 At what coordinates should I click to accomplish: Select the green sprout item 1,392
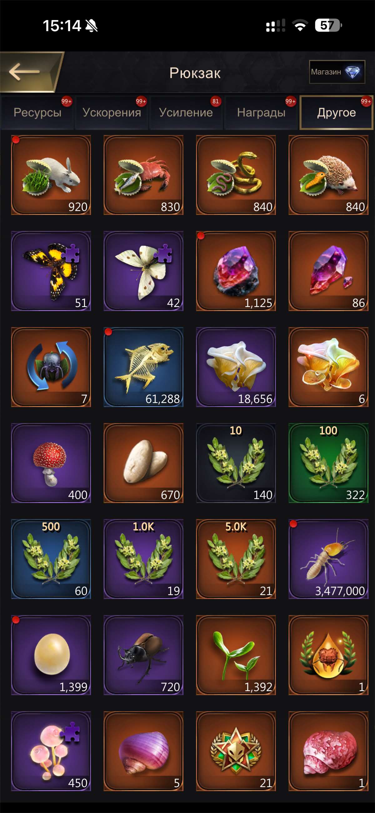point(236,655)
